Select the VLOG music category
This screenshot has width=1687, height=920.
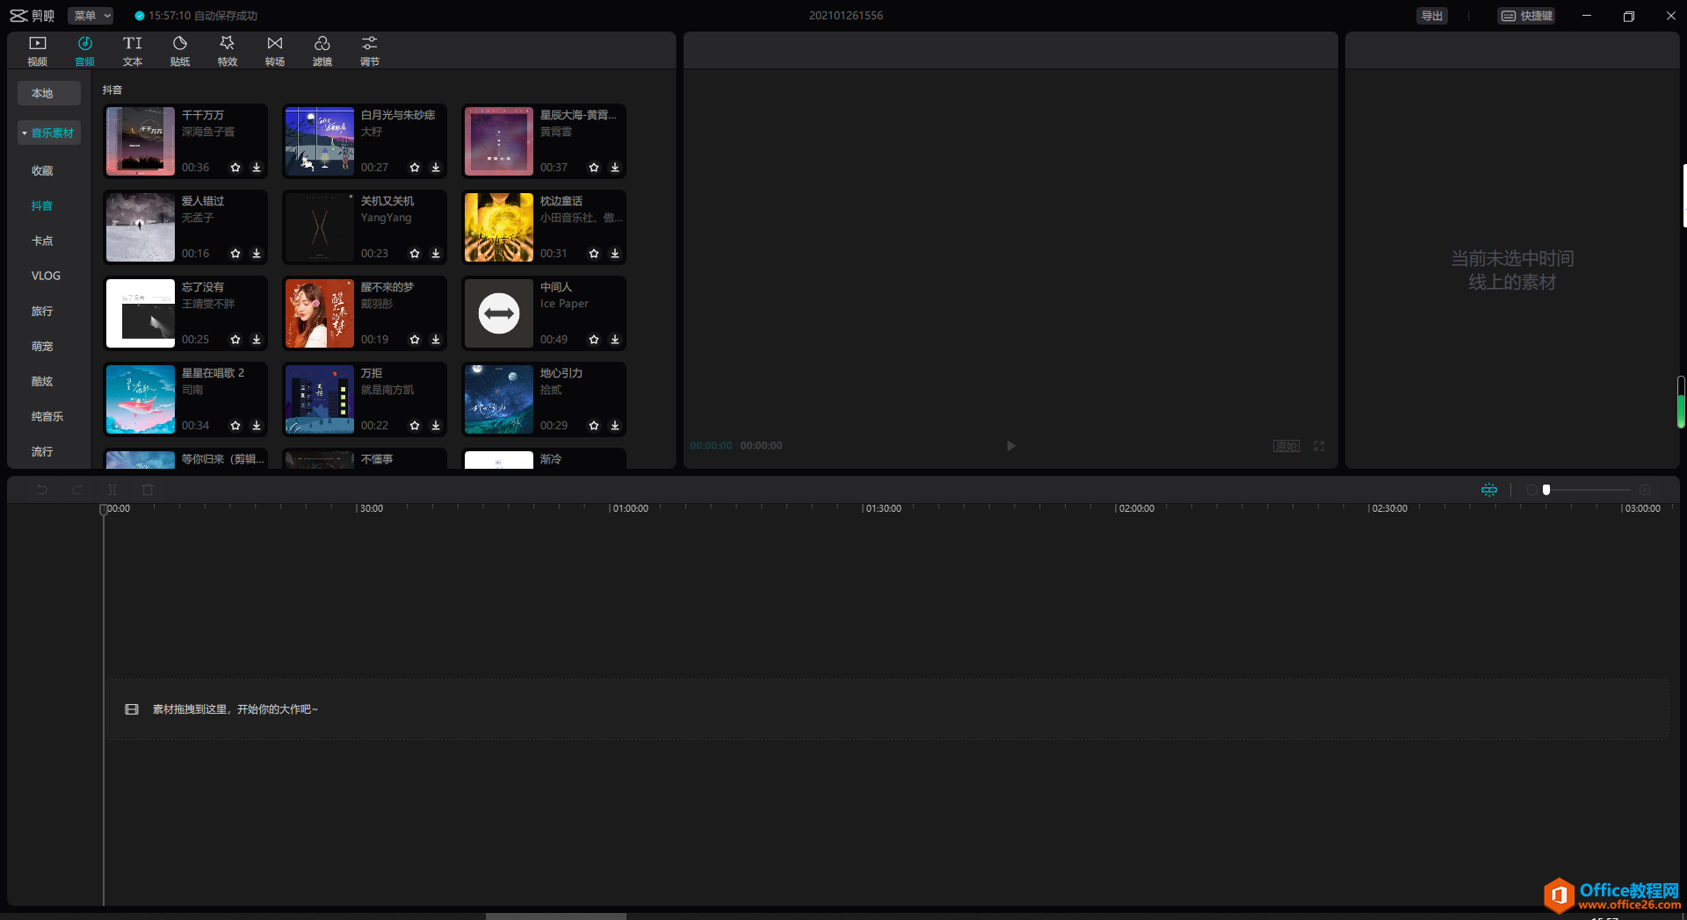click(x=46, y=276)
